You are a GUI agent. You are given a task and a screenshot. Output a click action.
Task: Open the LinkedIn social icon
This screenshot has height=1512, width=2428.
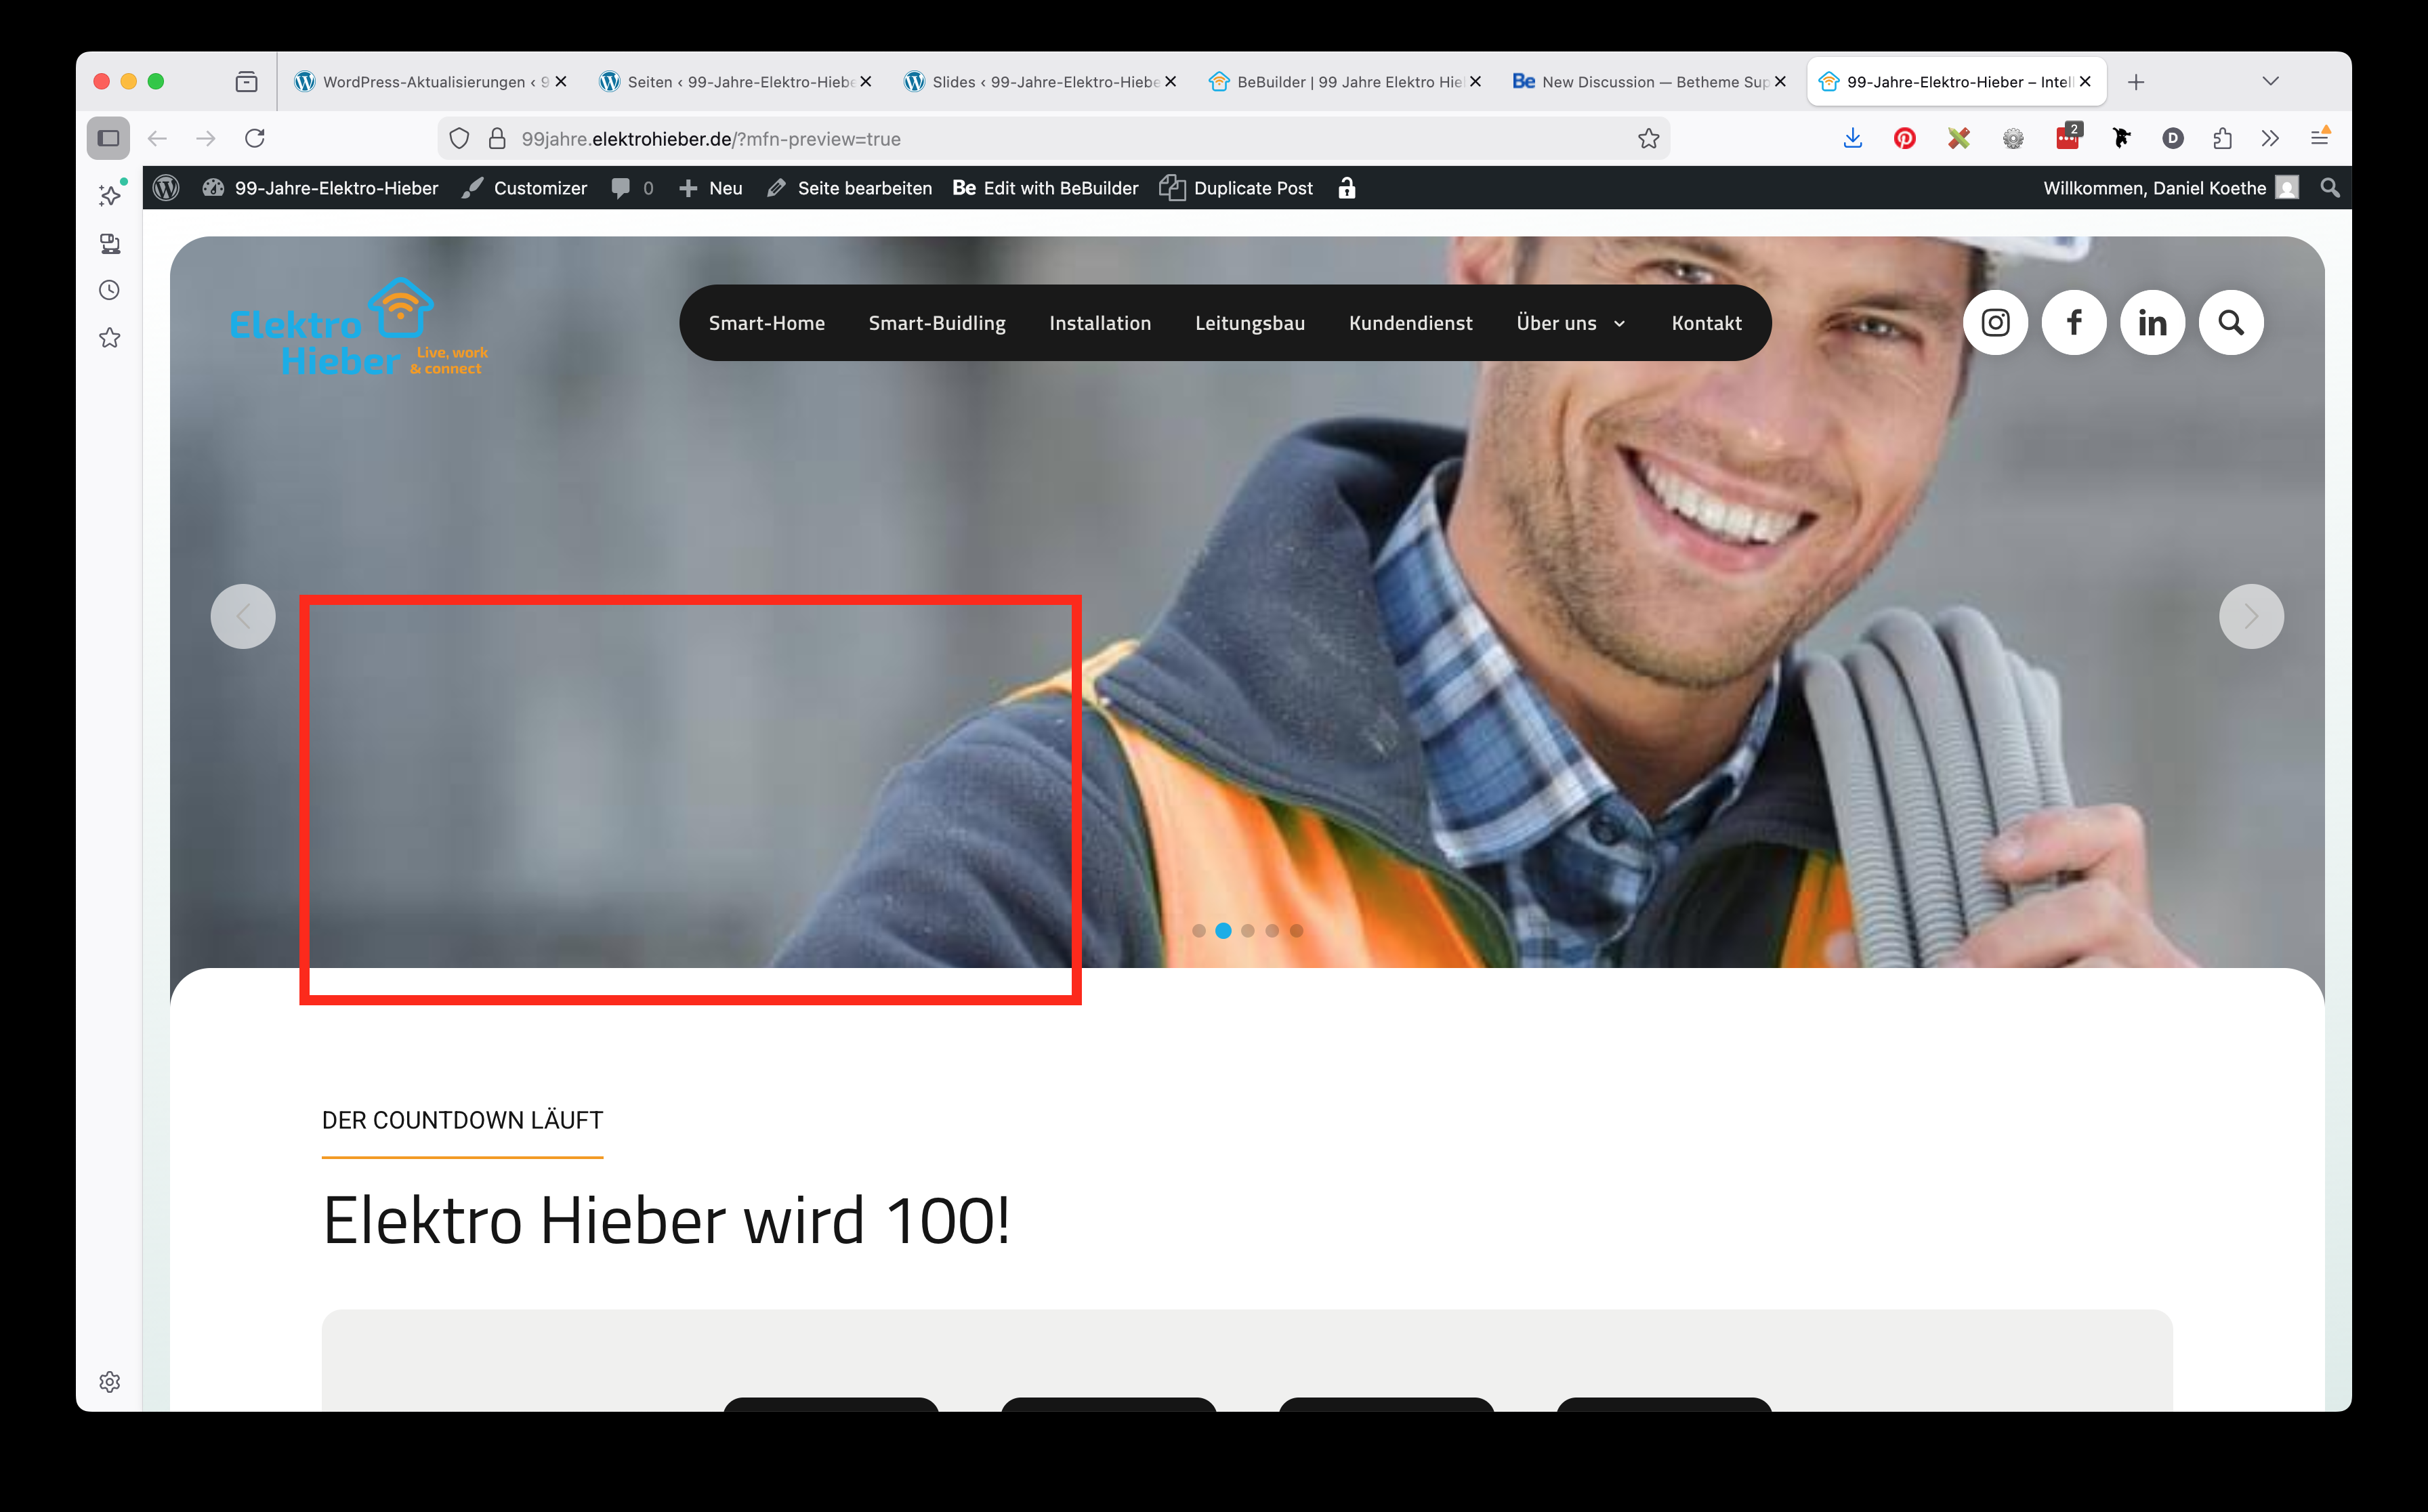(2152, 323)
